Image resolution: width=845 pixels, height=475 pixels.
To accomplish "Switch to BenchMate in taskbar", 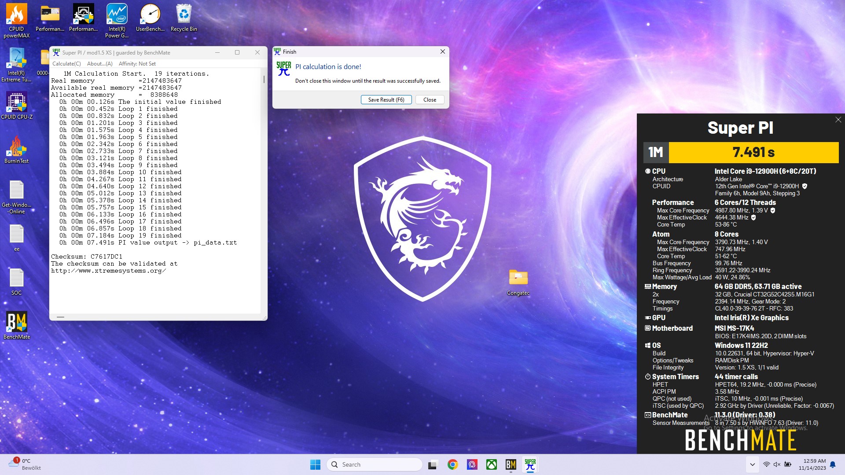I will pos(511,464).
